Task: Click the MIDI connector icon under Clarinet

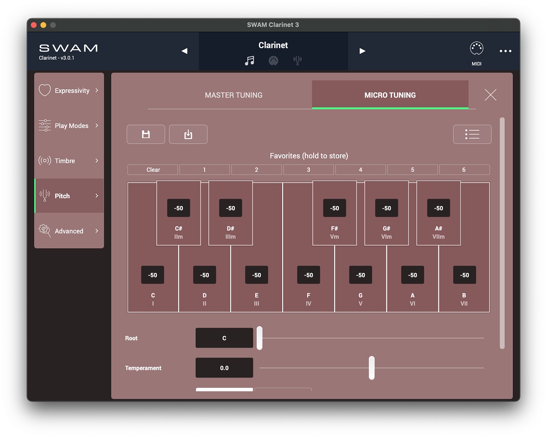Action: point(273,61)
